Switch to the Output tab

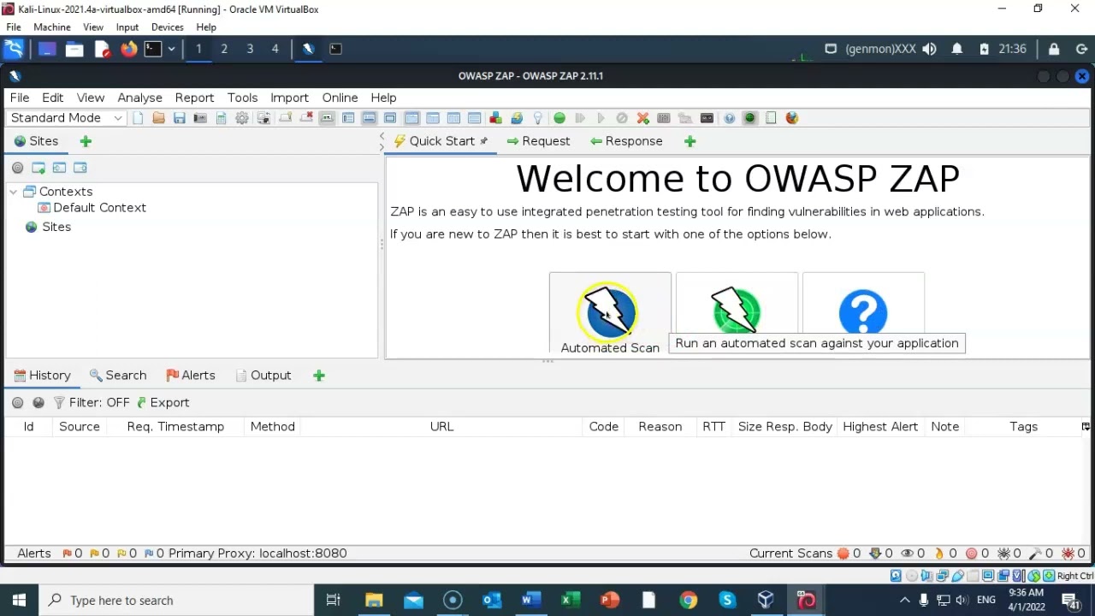[x=263, y=376]
